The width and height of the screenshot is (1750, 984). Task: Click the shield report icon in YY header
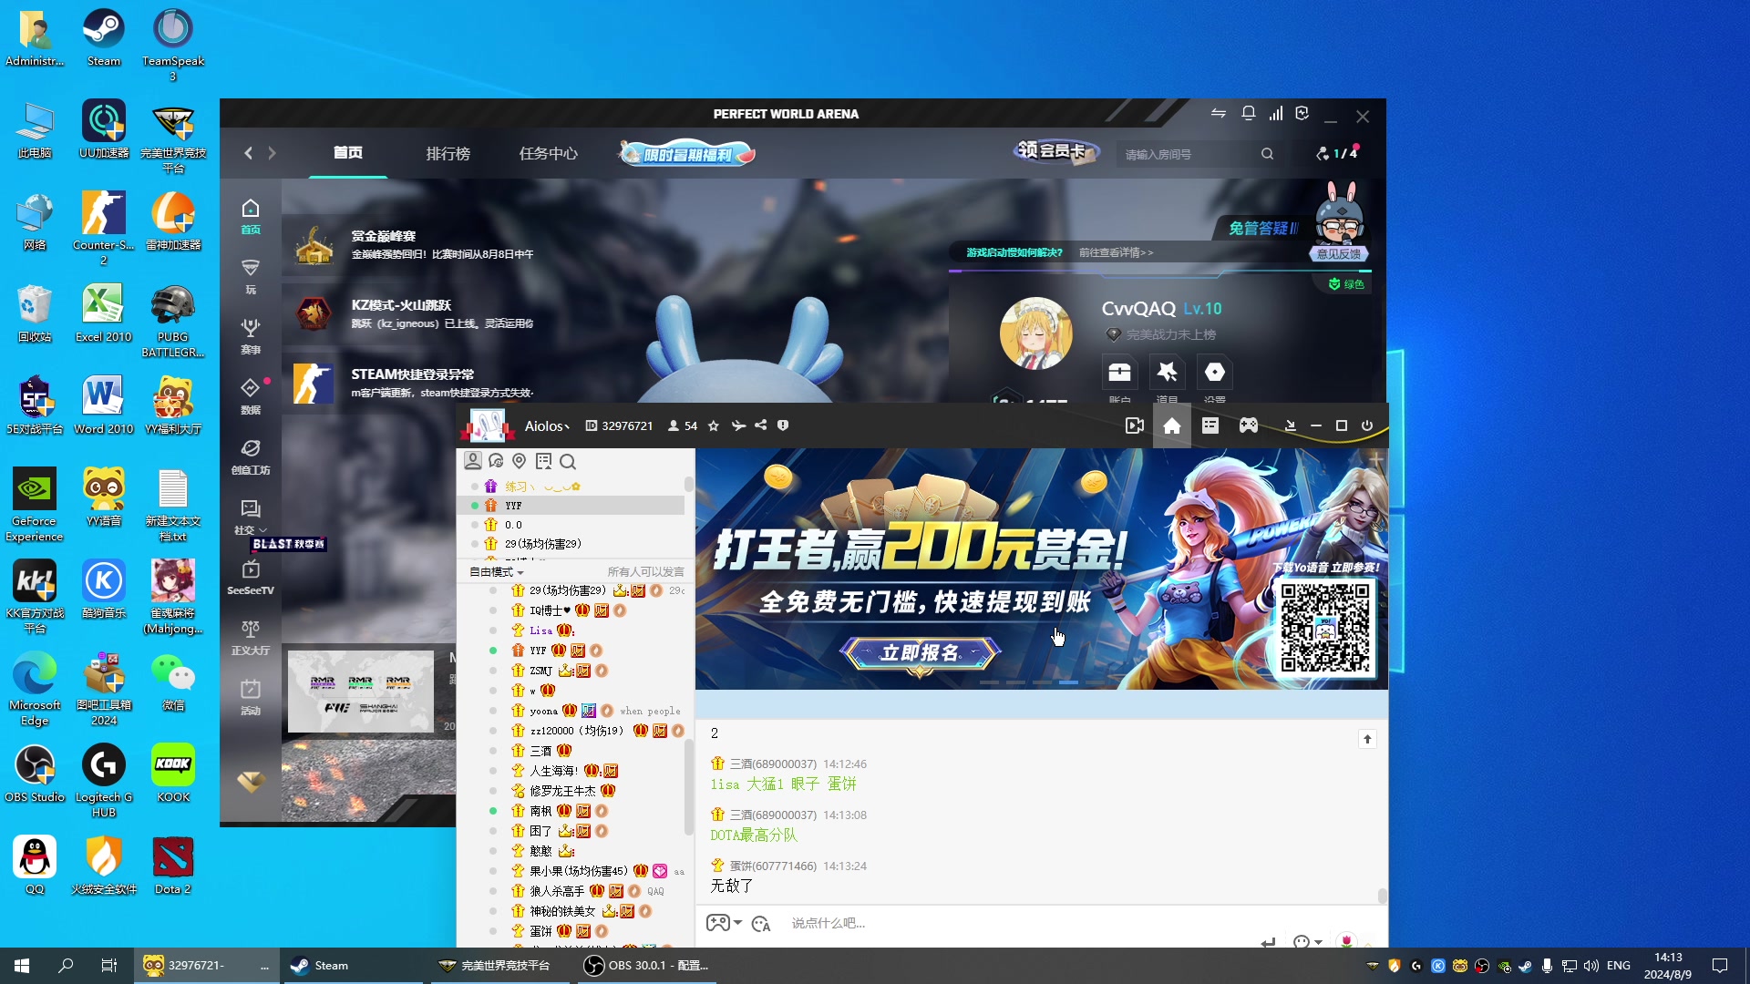783,425
